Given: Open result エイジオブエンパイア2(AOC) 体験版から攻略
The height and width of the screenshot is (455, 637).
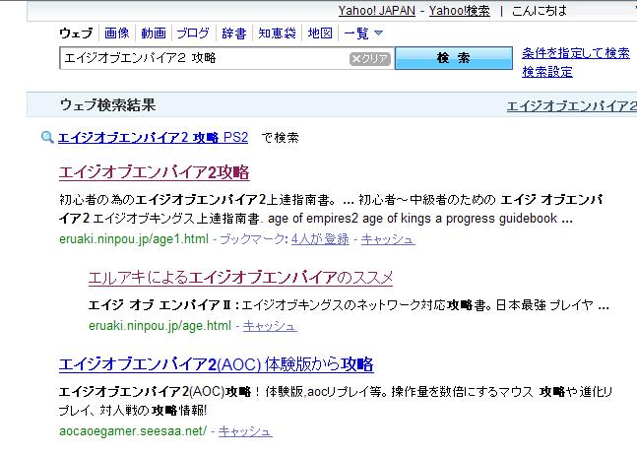Looking at the screenshot, I should (x=216, y=364).
